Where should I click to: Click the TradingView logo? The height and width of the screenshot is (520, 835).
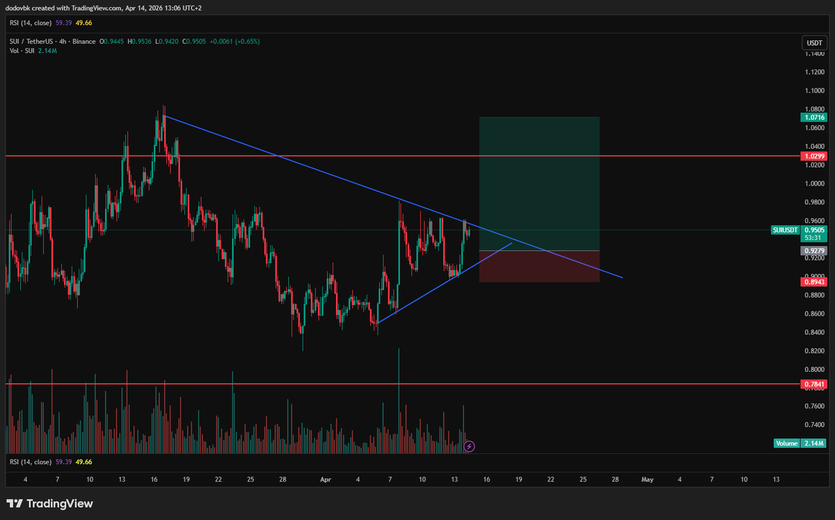[x=50, y=503]
